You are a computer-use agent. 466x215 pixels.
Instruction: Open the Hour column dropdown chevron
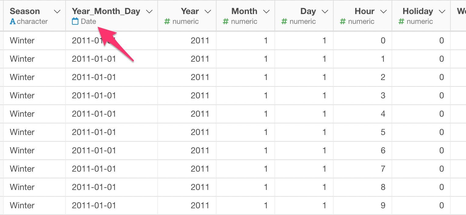click(x=383, y=12)
